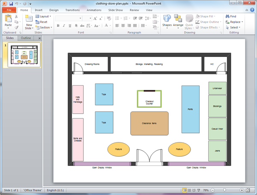Open the Shapes gallery

coord(167,21)
